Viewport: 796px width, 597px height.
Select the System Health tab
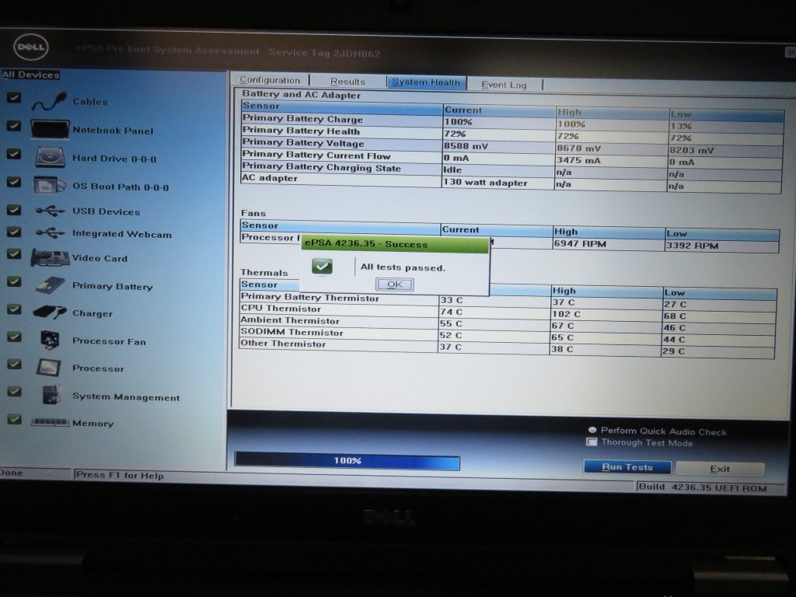426,82
